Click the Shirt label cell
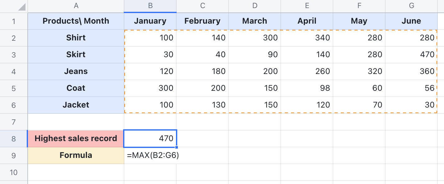The height and width of the screenshot is (184, 444). (76, 38)
